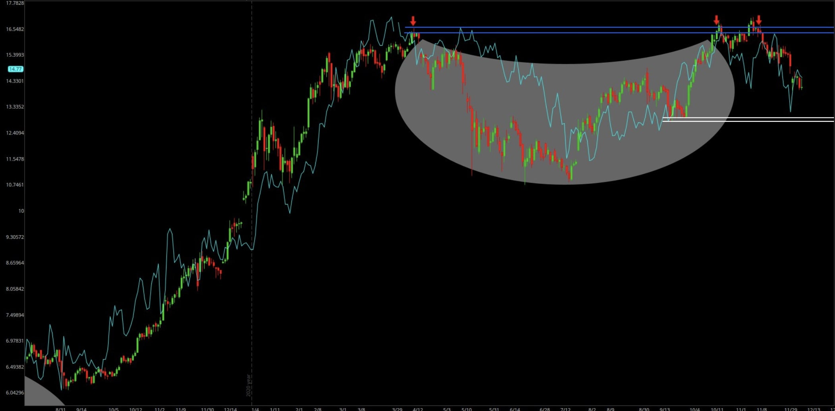Click the 6.97831 price axis label
Viewport: 835px width, 411px height.
click(15, 341)
